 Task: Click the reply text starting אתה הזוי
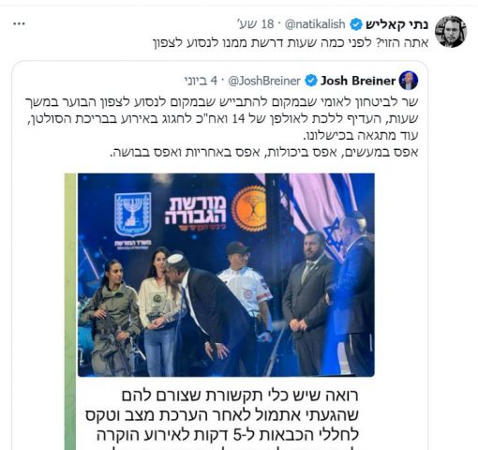tap(291, 42)
